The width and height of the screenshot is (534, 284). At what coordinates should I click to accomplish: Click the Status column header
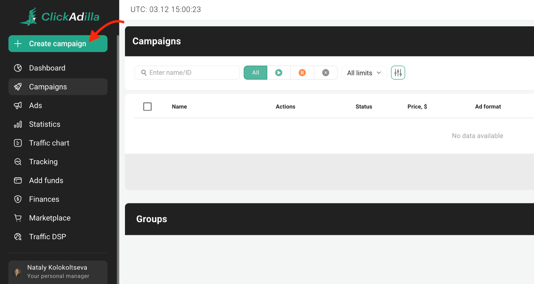pos(364,107)
